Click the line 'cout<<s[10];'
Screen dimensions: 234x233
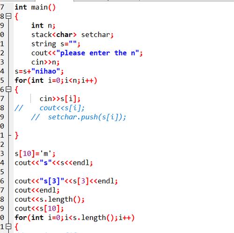(x=39, y=209)
